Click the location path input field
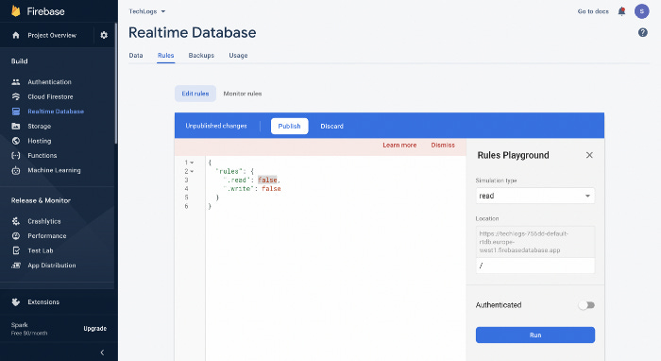 pos(535,266)
